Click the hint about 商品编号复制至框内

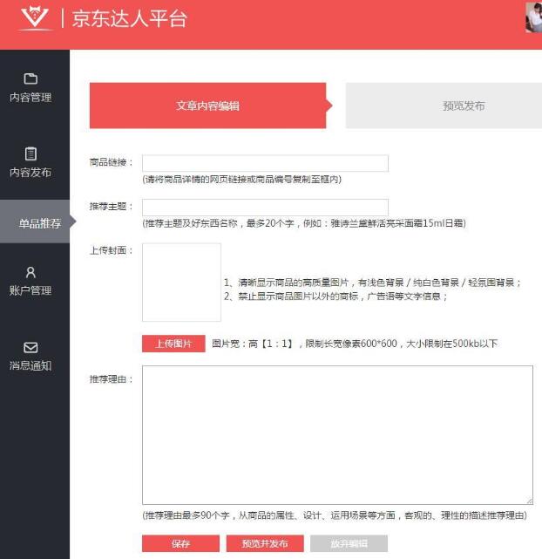[241, 180]
